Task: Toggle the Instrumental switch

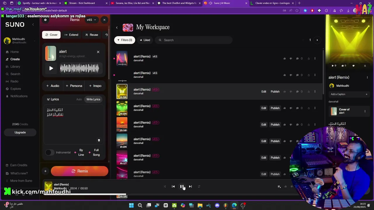Action: tap(50, 153)
